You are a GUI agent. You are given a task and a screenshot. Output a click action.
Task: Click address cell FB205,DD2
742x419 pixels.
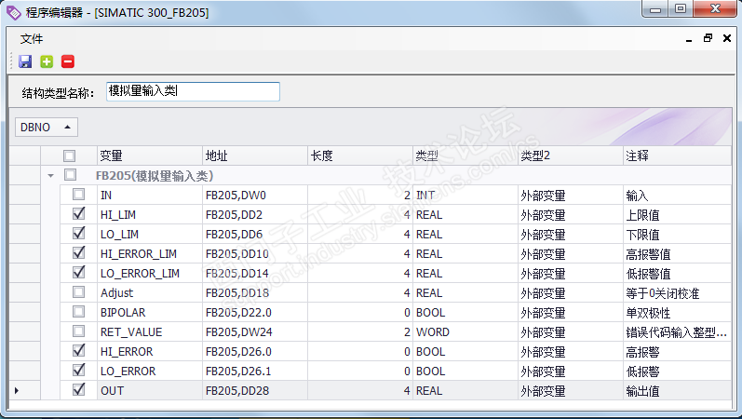click(x=255, y=214)
